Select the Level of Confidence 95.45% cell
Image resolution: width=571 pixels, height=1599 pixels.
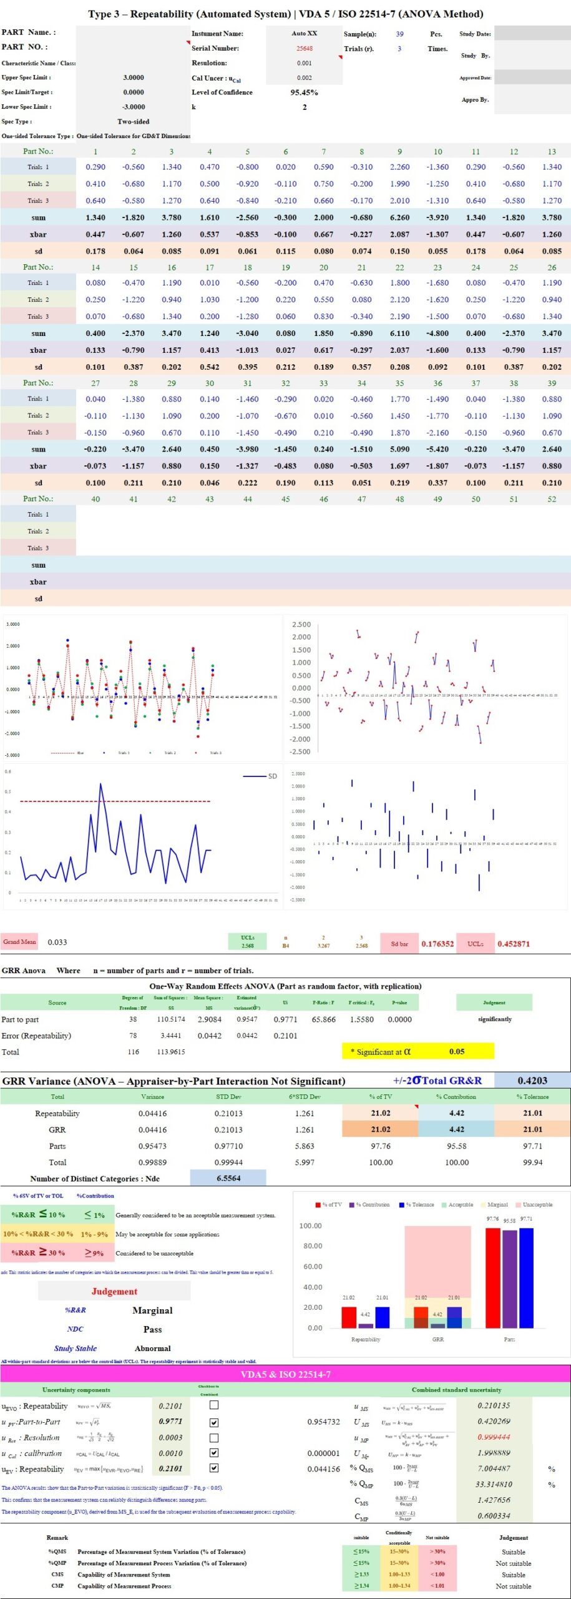[304, 92]
